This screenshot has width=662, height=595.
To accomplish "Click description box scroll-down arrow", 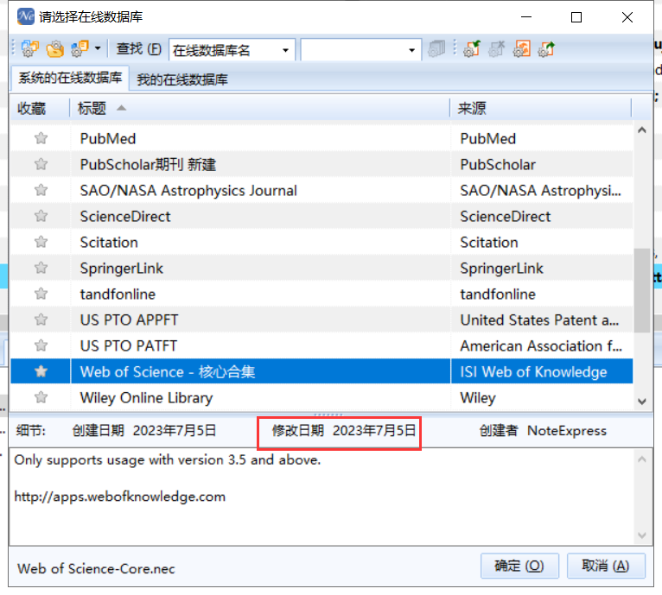I will point(642,535).
